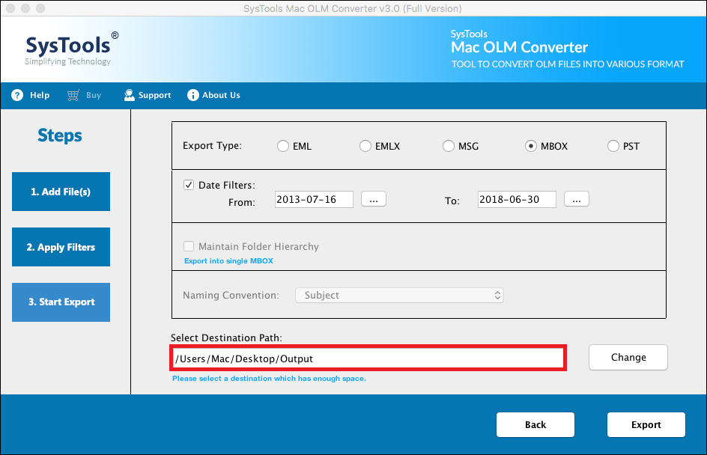
Task: Click the Export Type label
Action: tap(212, 145)
